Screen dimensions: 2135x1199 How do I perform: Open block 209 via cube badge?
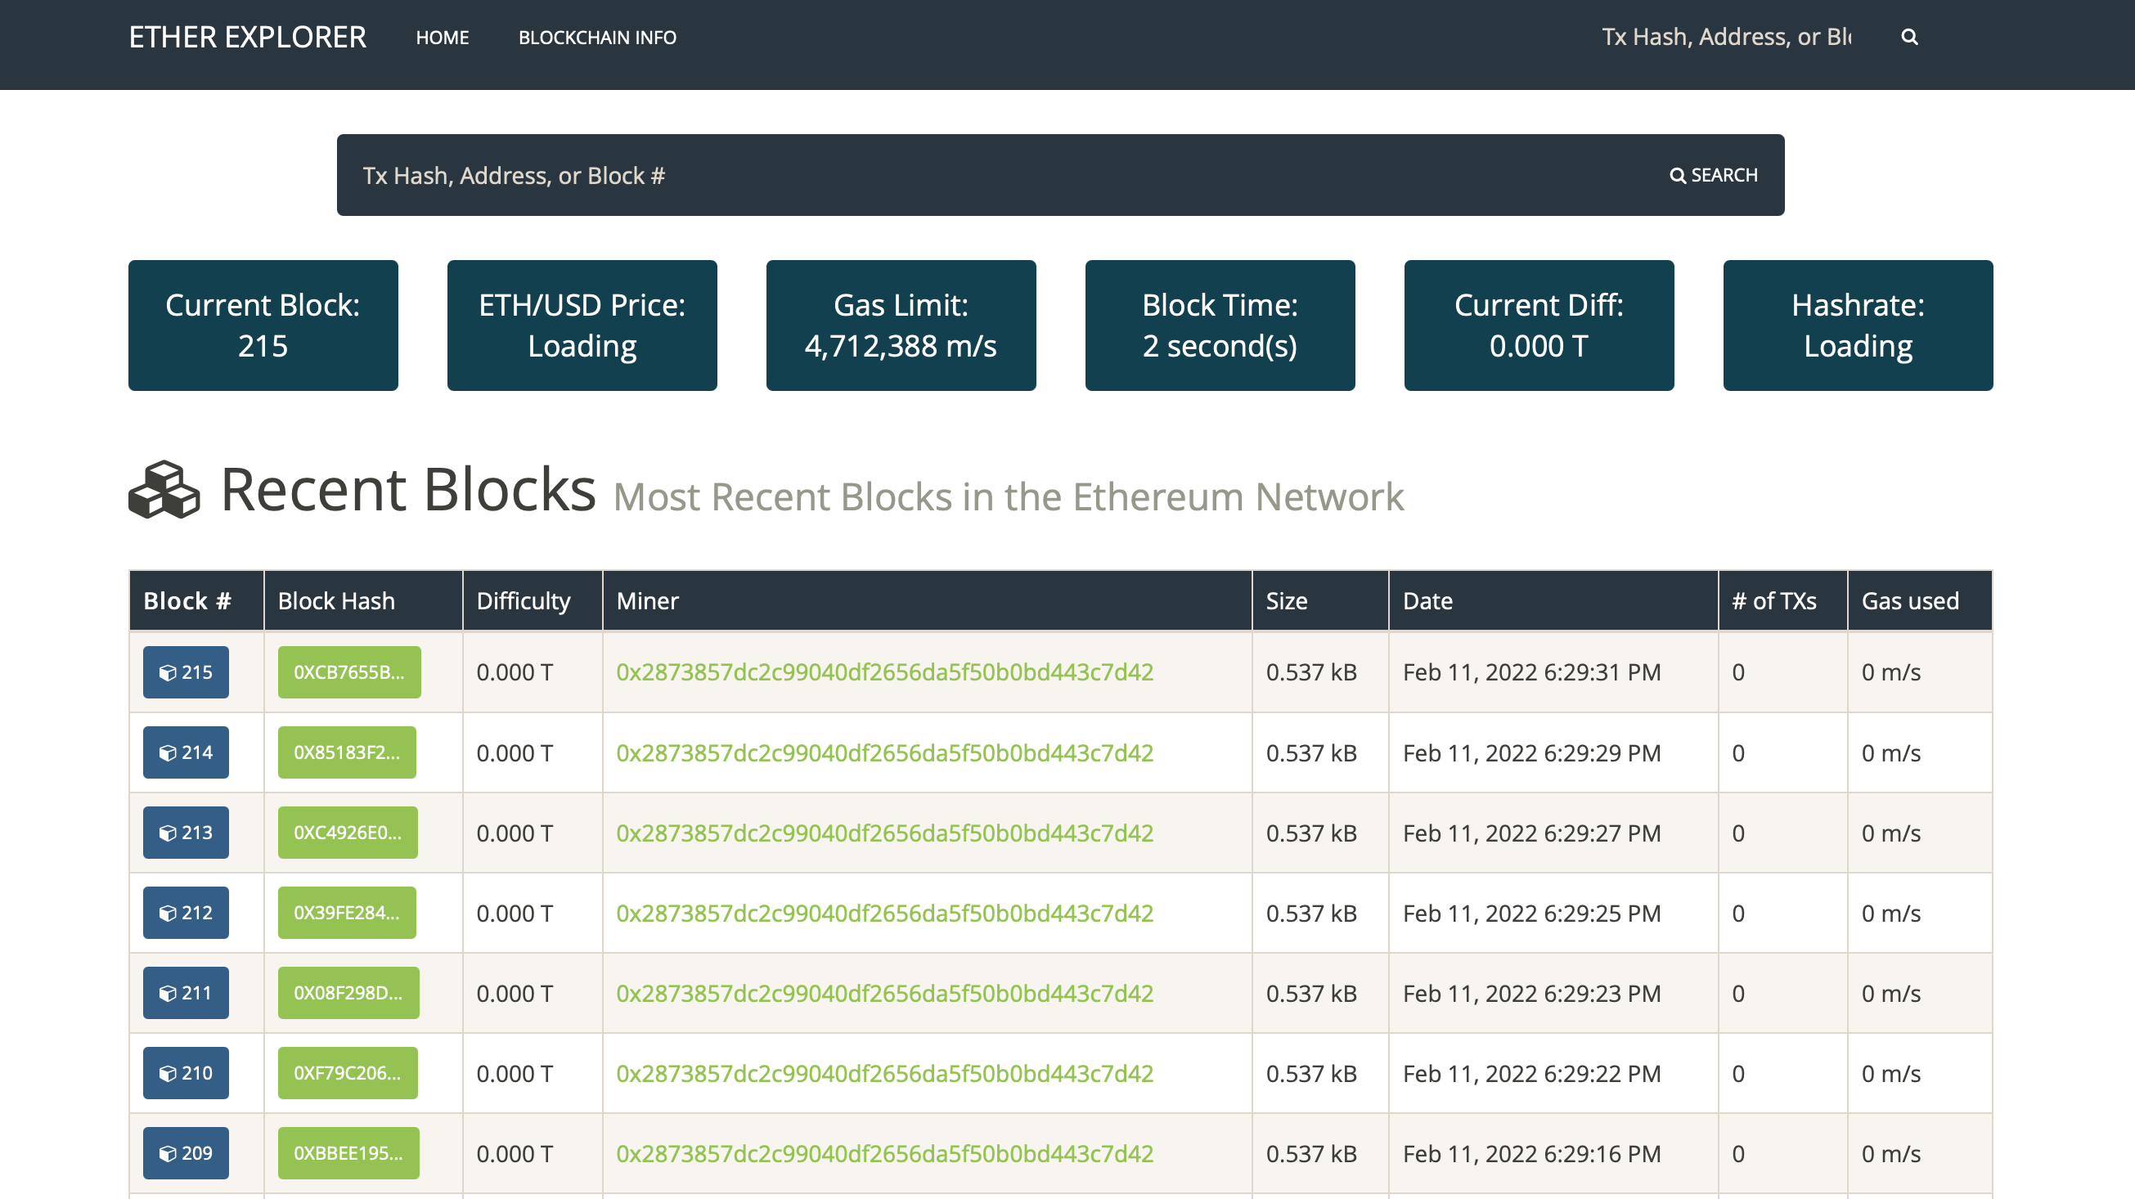186,1152
